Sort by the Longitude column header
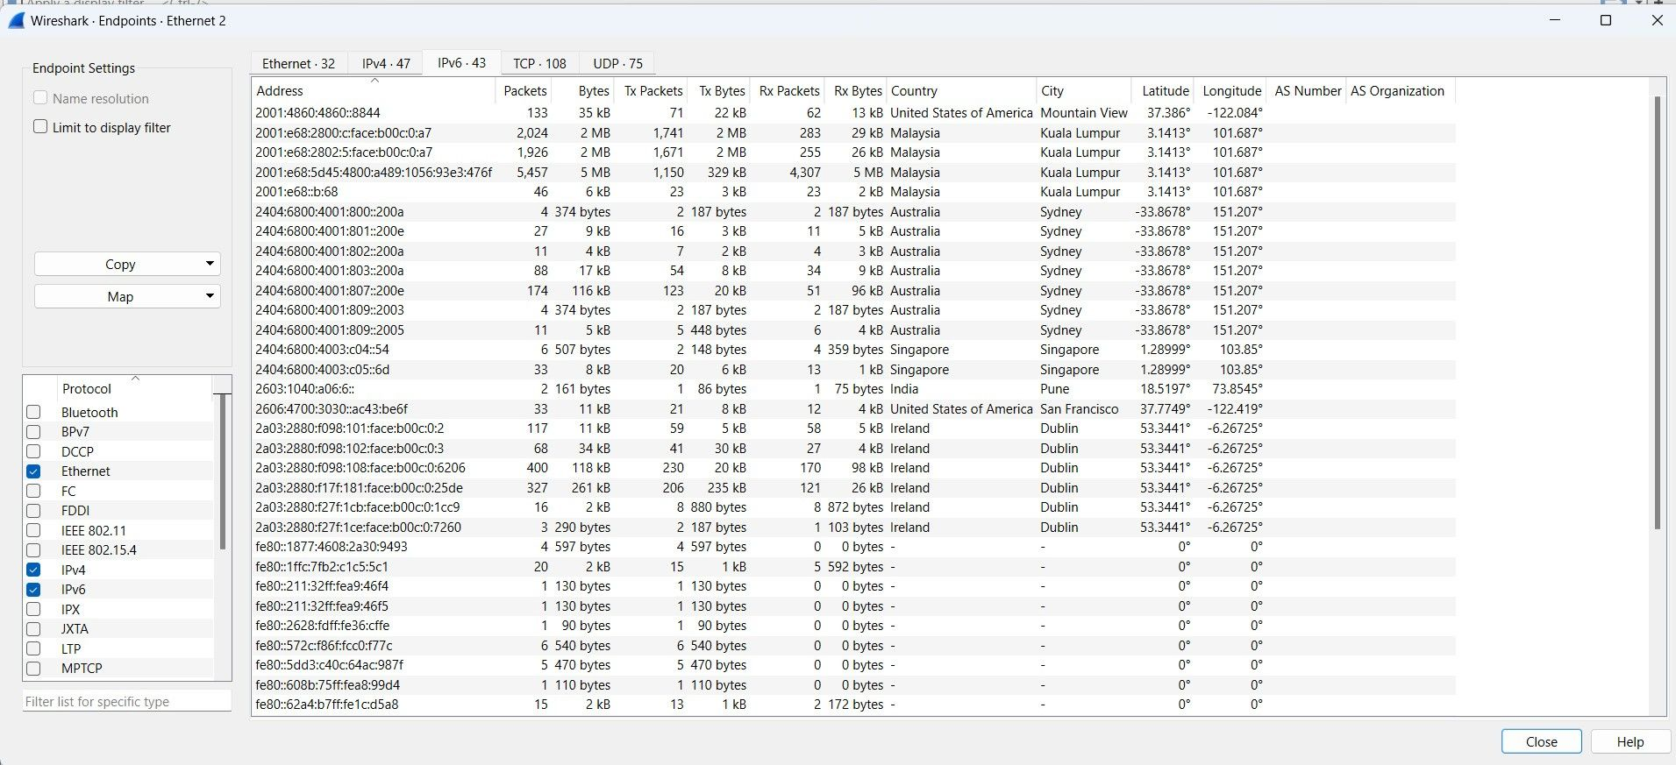This screenshot has width=1676, height=765. pyautogui.click(x=1231, y=91)
